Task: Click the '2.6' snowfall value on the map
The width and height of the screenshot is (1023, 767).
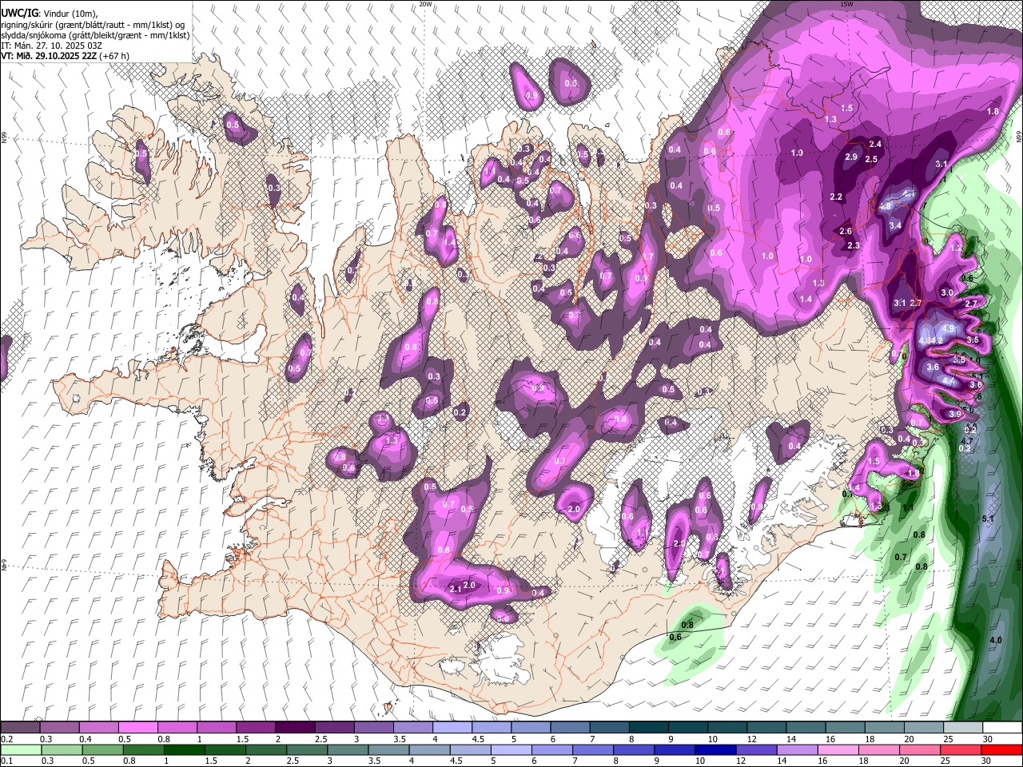Action: [846, 231]
